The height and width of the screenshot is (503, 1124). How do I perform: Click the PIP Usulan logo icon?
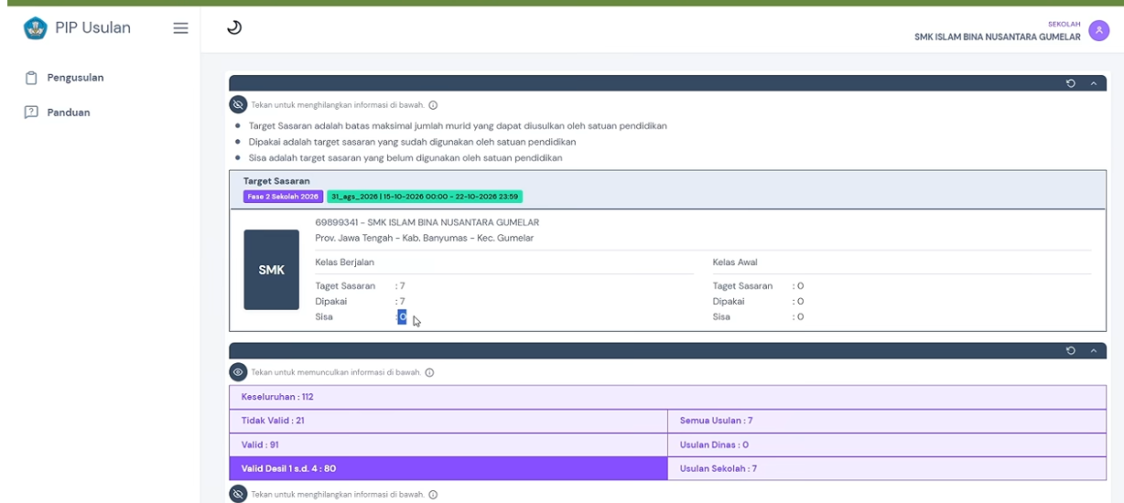[x=34, y=28]
